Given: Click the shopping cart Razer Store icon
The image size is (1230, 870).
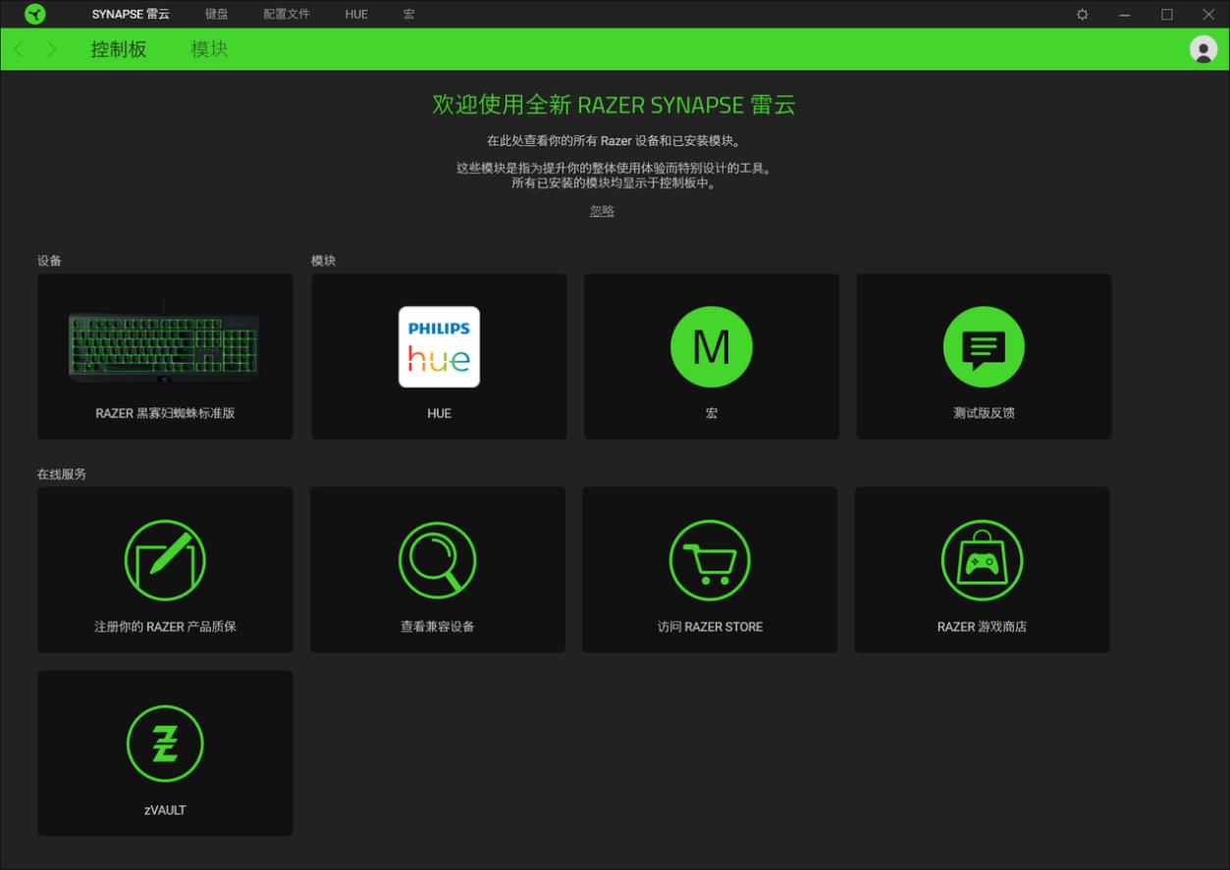Looking at the screenshot, I should 710,560.
